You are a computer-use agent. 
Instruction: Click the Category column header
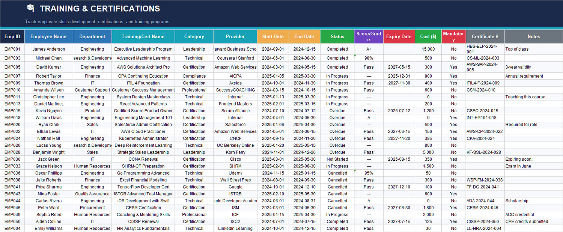[194, 36]
